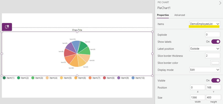Viewport: 223px width, 104px height.
Task: Click the Explode value field
Action: 213,35
